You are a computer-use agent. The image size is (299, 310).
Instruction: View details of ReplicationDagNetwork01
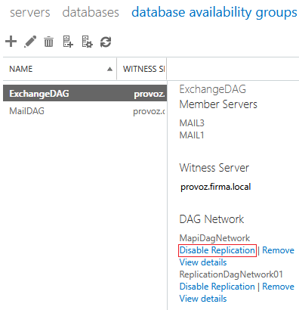pos(203,299)
